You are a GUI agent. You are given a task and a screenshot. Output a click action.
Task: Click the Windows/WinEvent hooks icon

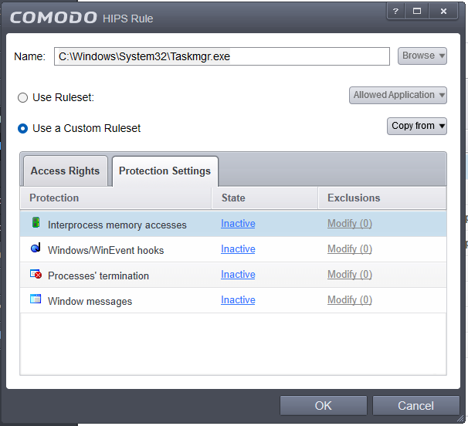(x=36, y=249)
